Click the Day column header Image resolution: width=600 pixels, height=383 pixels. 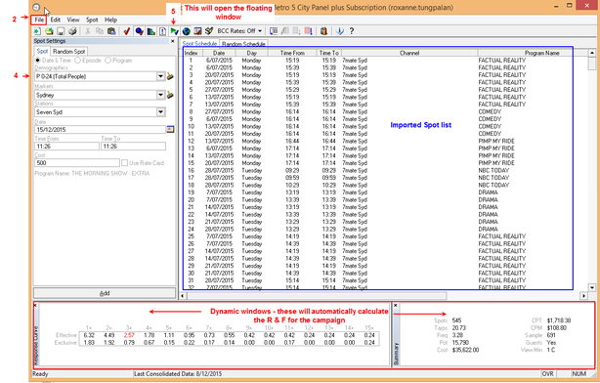[x=251, y=53]
